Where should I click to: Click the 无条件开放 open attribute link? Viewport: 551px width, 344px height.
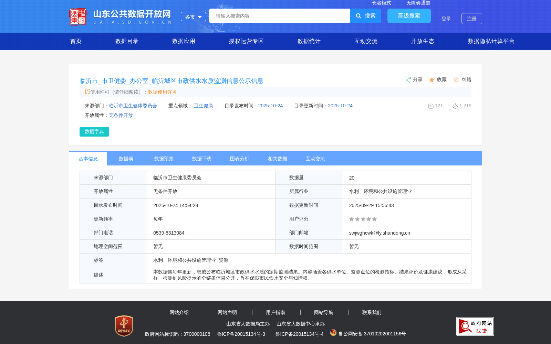(x=121, y=115)
